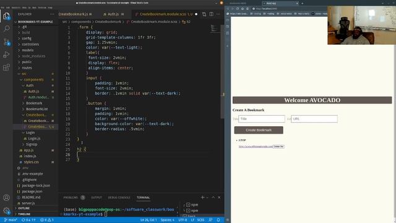The height and width of the screenshot is (223, 396).
Task: Create a new terminal with plus icon
Action: [202, 197]
